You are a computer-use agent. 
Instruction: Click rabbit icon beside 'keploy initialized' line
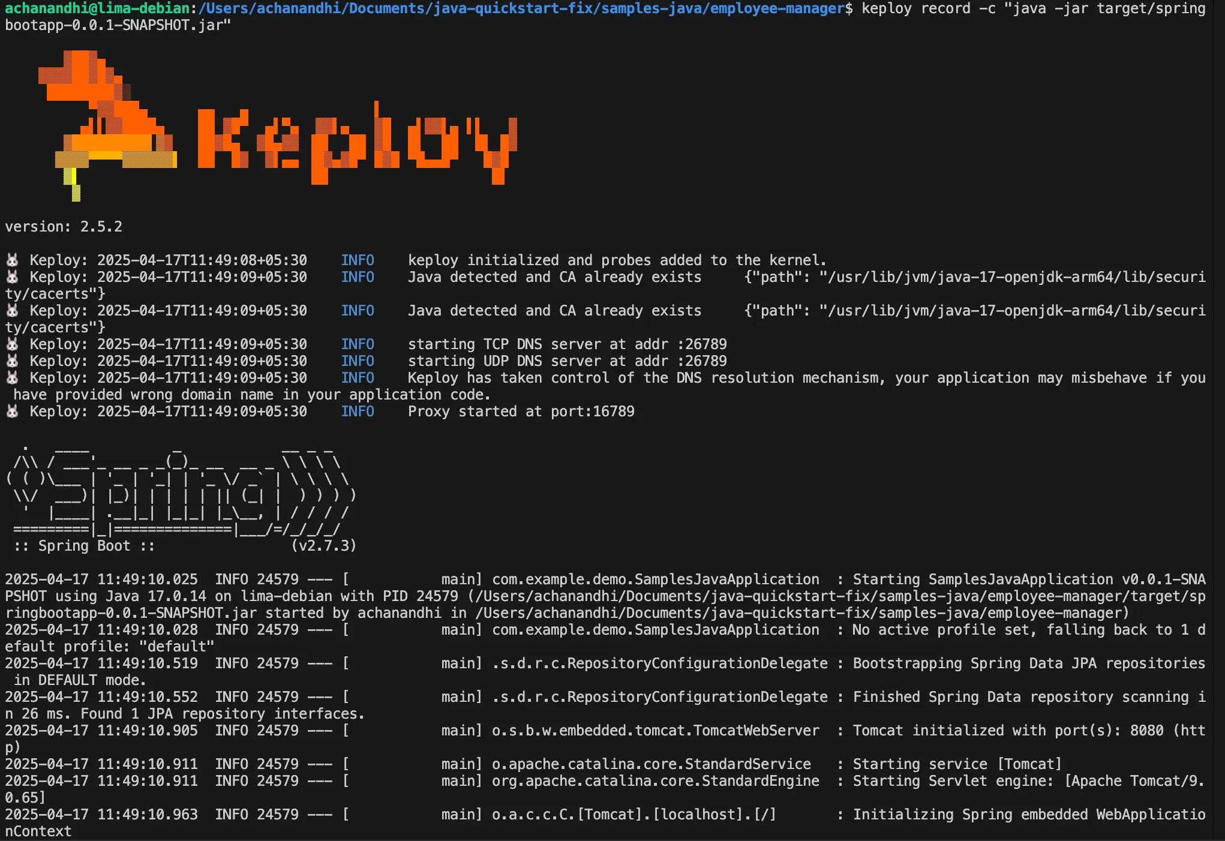coord(12,260)
